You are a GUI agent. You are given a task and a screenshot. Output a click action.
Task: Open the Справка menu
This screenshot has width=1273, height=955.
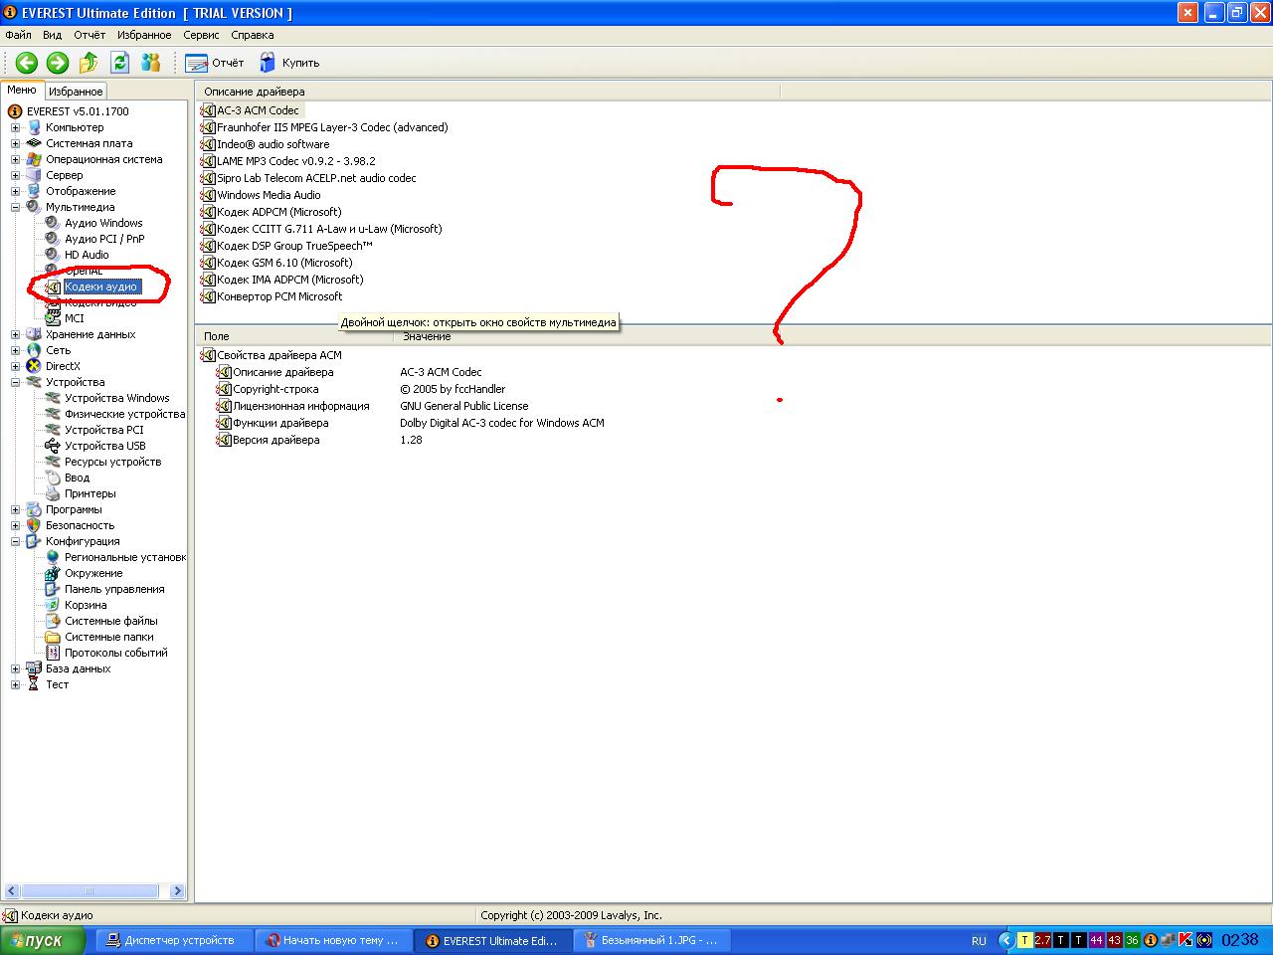click(x=252, y=35)
